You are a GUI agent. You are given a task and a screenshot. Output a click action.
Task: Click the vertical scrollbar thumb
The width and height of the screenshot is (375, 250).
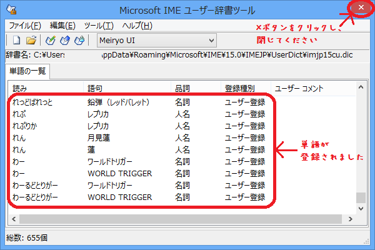tap(361, 197)
